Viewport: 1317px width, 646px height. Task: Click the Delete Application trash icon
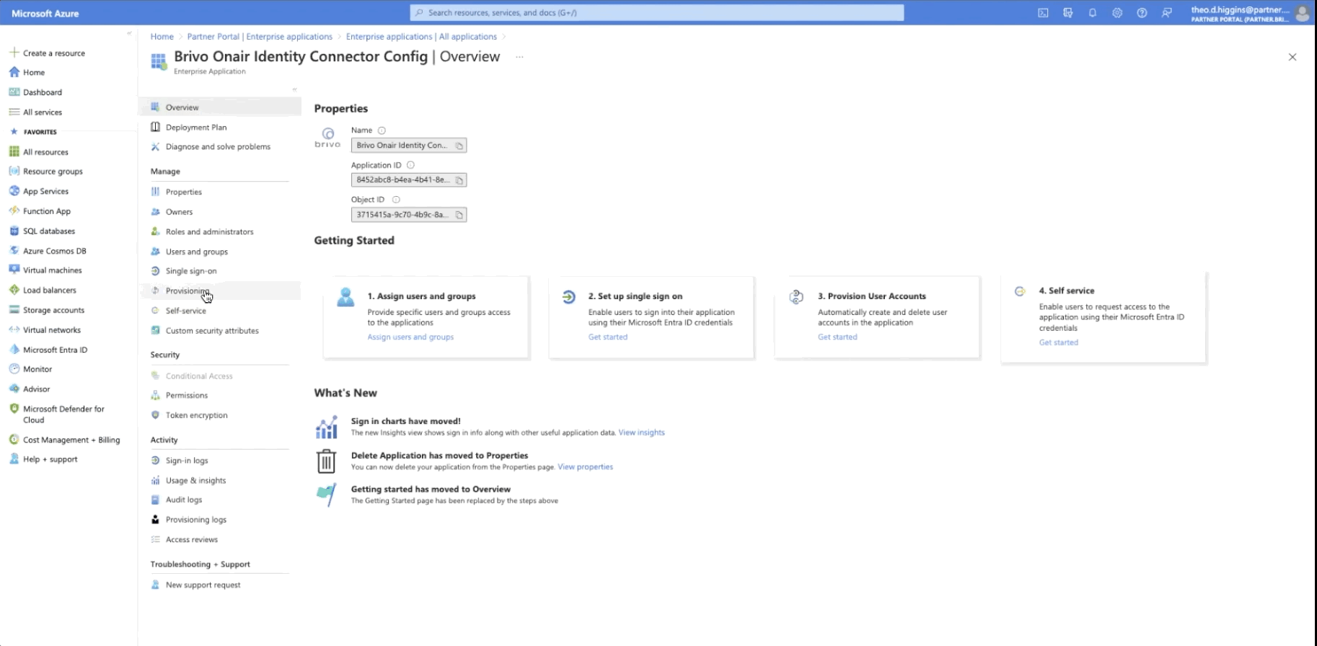(x=327, y=461)
